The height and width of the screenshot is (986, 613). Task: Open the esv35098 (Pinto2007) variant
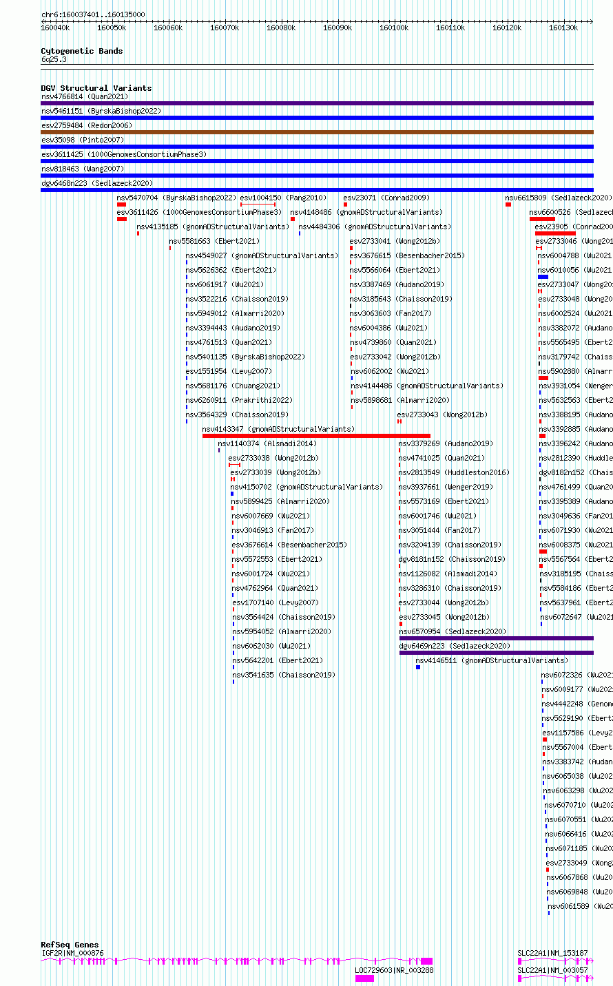[82, 140]
